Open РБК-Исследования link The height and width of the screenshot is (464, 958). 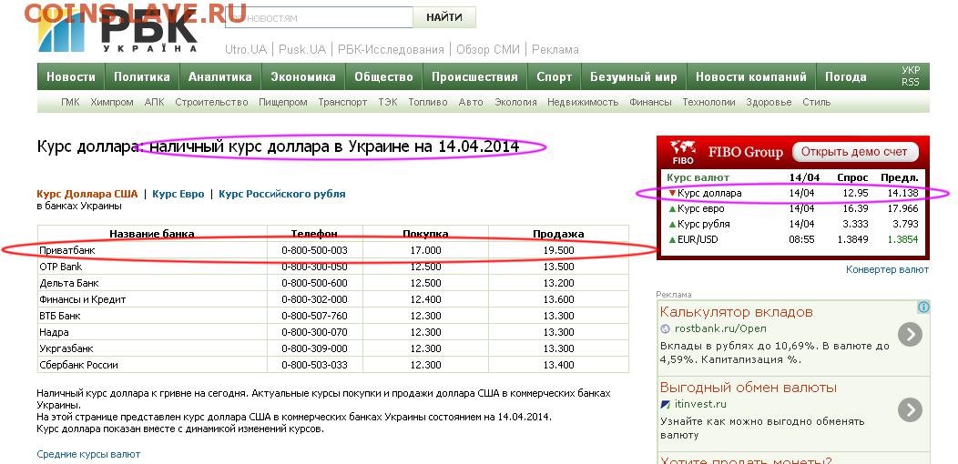[391, 49]
